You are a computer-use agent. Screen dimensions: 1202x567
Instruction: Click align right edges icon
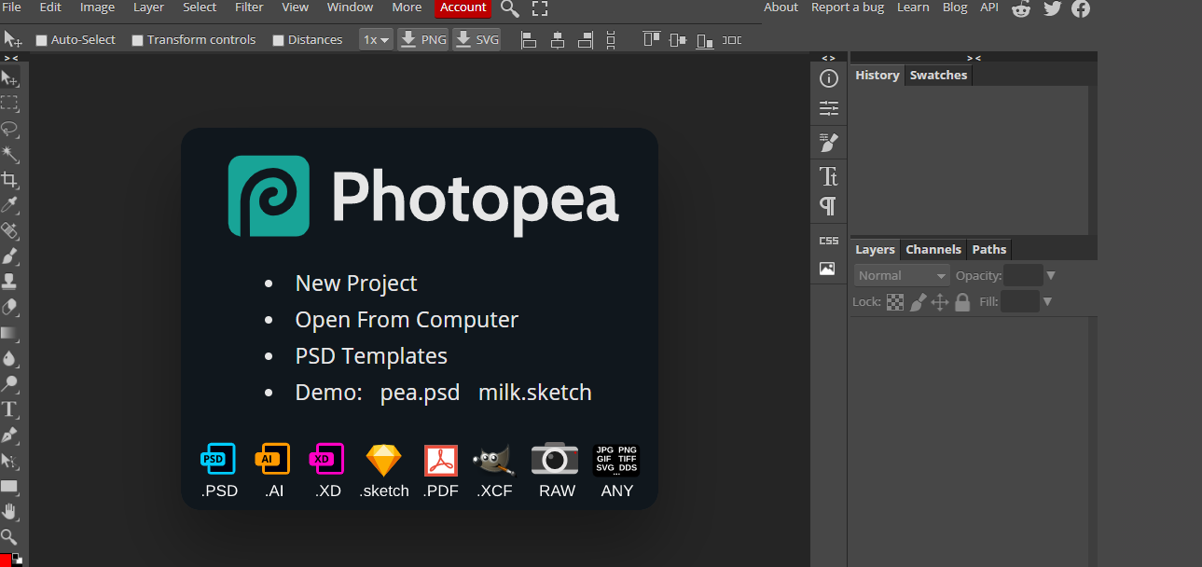point(585,40)
